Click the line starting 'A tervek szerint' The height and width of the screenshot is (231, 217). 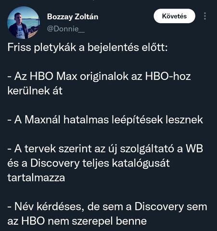105,149
